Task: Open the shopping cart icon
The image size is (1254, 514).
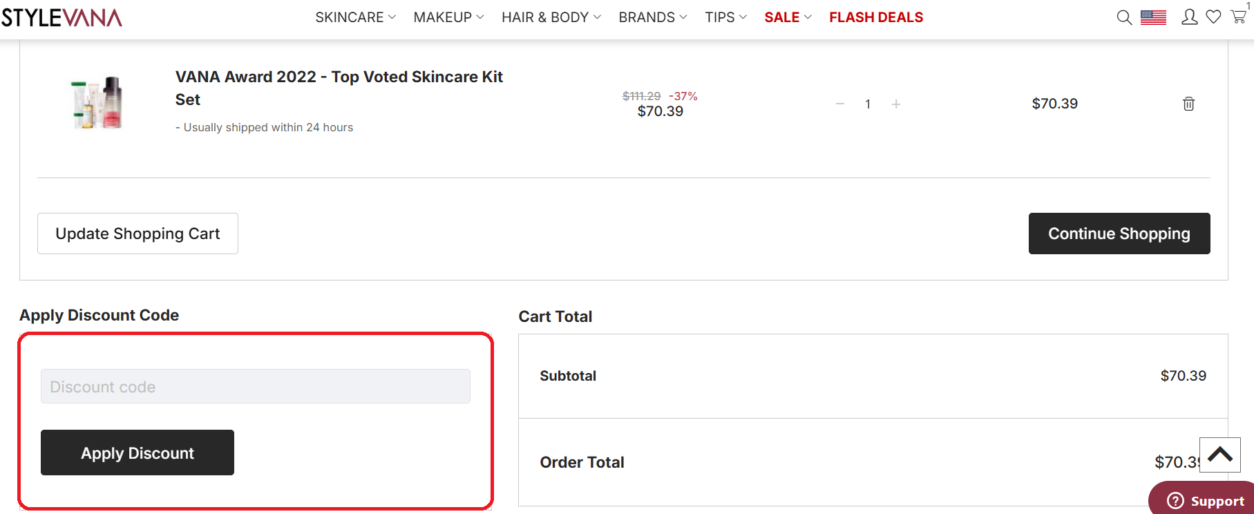Action: [x=1239, y=17]
